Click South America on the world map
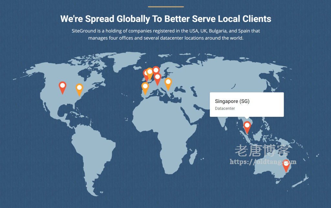 [x=94, y=155]
